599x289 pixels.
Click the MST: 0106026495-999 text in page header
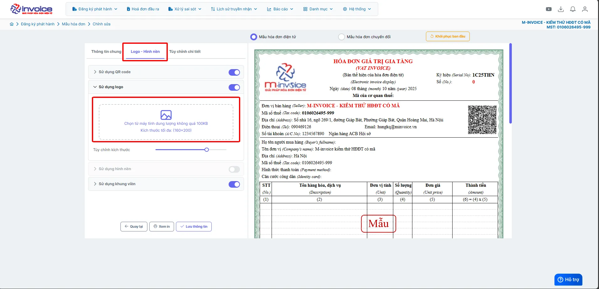(569, 27)
